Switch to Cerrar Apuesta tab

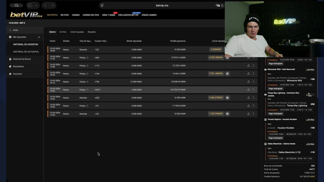(x=77, y=32)
